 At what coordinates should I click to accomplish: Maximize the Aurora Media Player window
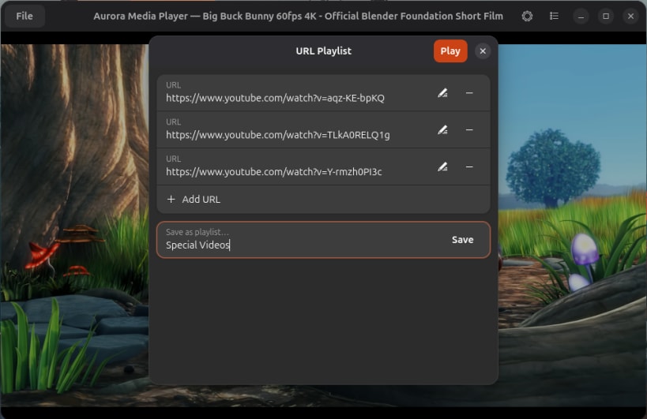[606, 16]
